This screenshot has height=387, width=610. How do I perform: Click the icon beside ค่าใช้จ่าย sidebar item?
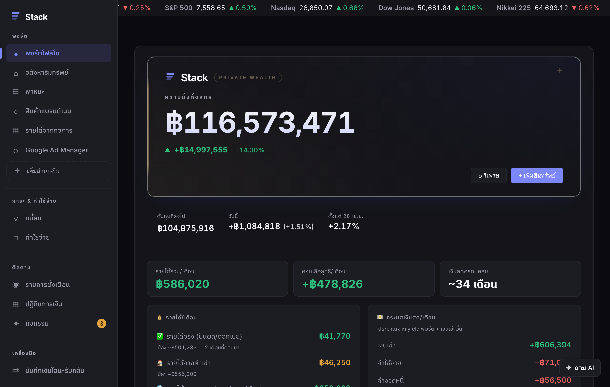pyautogui.click(x=16, y=238)
